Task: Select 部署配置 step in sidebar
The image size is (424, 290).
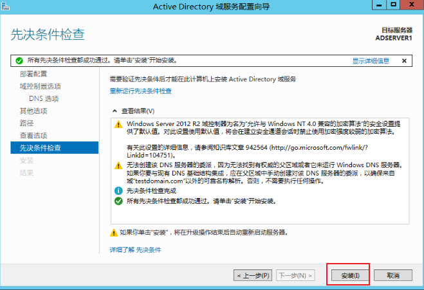Action: [33, 74]
